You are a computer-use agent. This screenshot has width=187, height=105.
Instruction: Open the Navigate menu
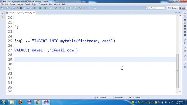[x=20, y=4]
